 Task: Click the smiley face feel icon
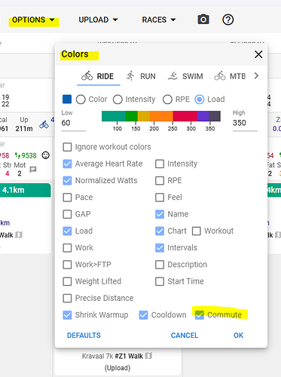point(45,155)
